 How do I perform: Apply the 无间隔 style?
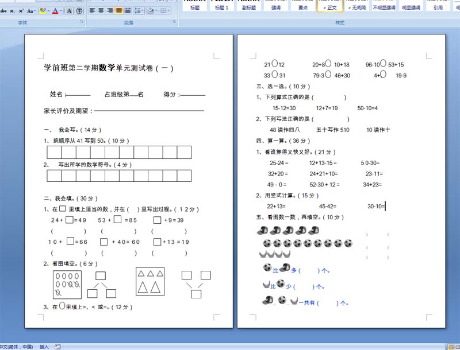(x=356, y=6)
